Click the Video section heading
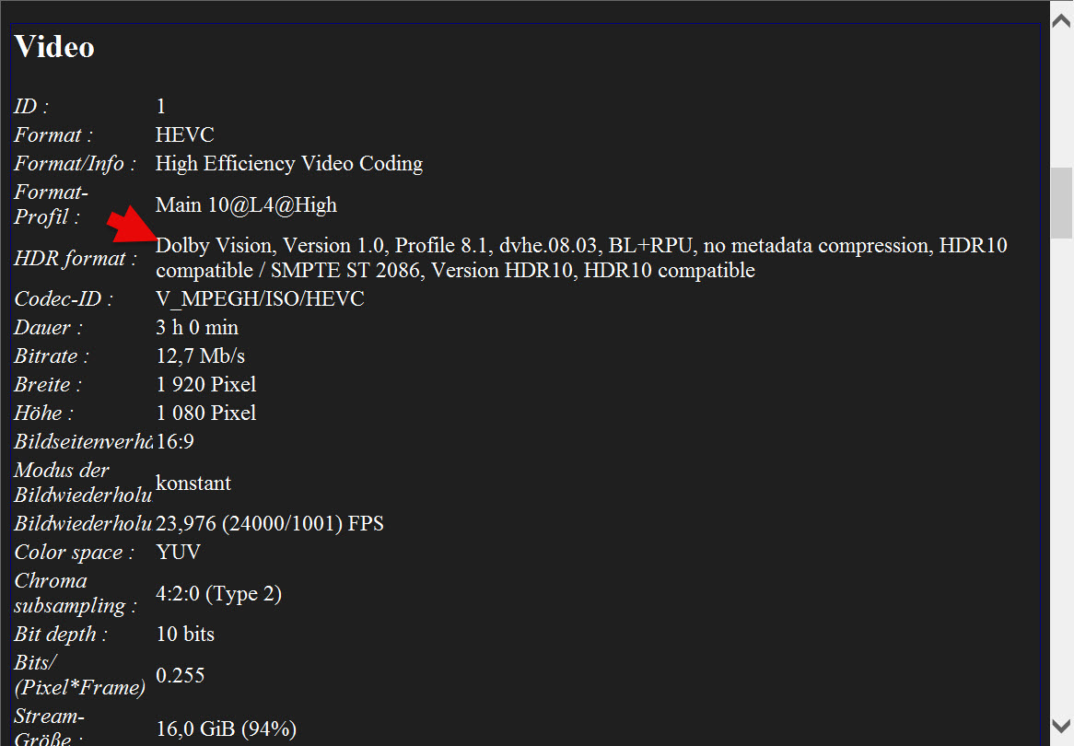 [x=54, y=47]
